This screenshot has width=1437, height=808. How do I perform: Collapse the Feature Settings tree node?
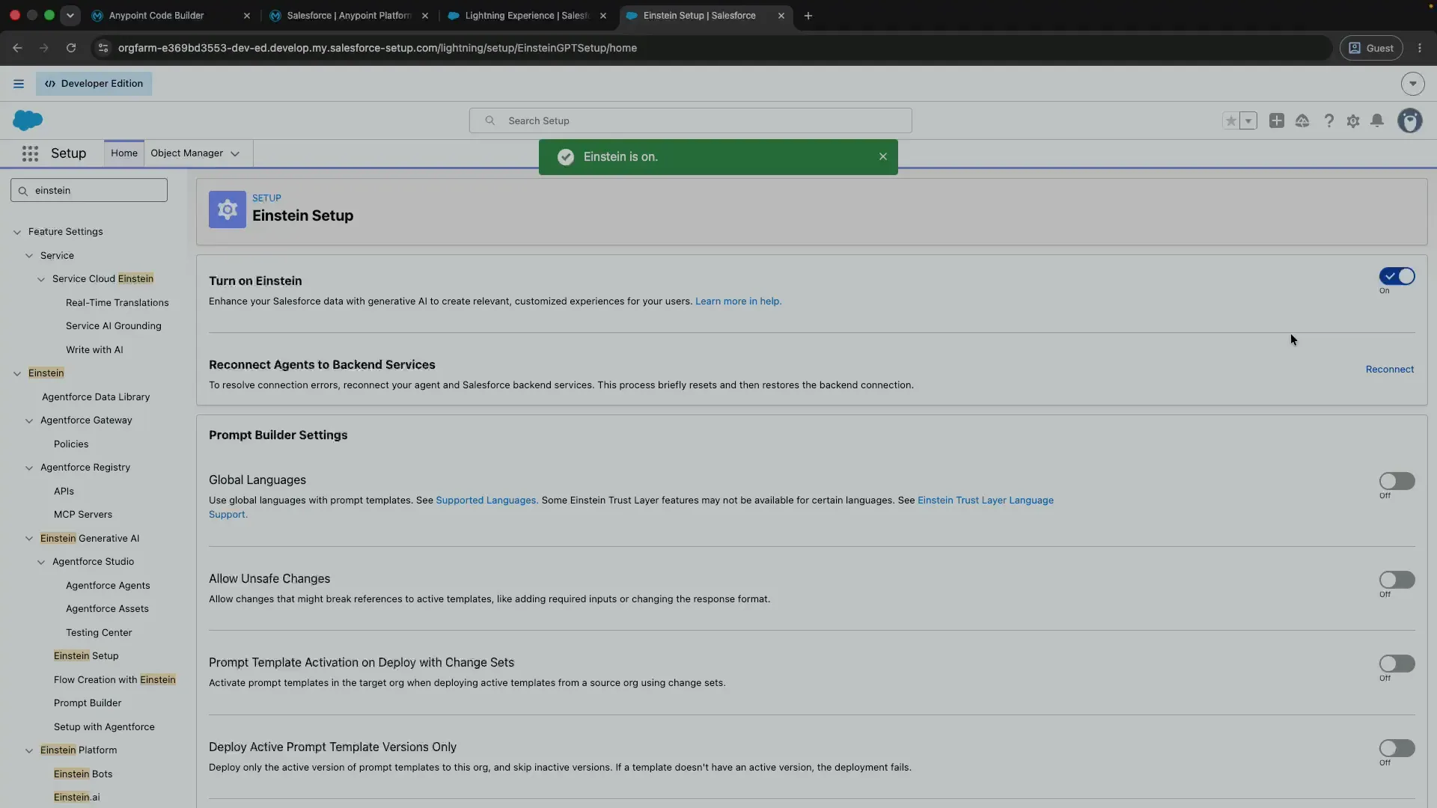[17, 232]
